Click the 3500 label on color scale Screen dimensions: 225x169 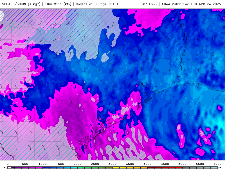pyautogui.click(x=130, y=164)
